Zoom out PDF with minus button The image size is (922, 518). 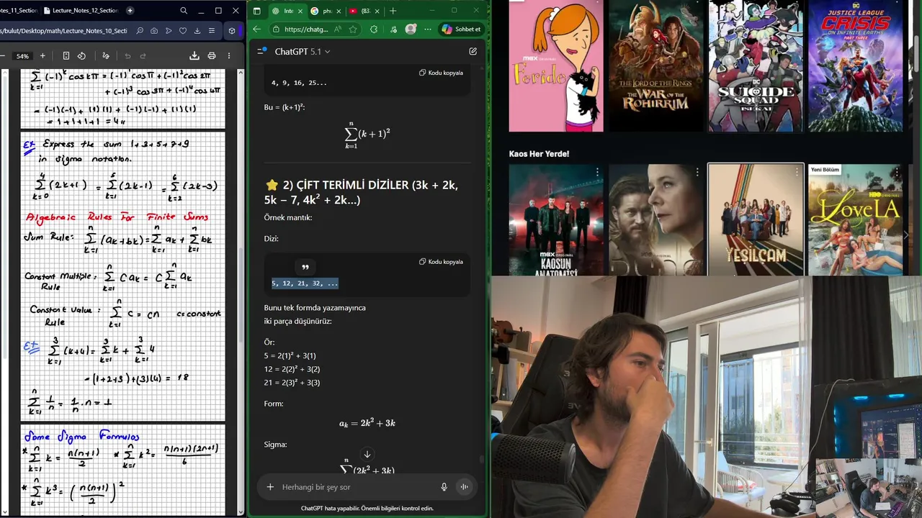tap(3, 55)
